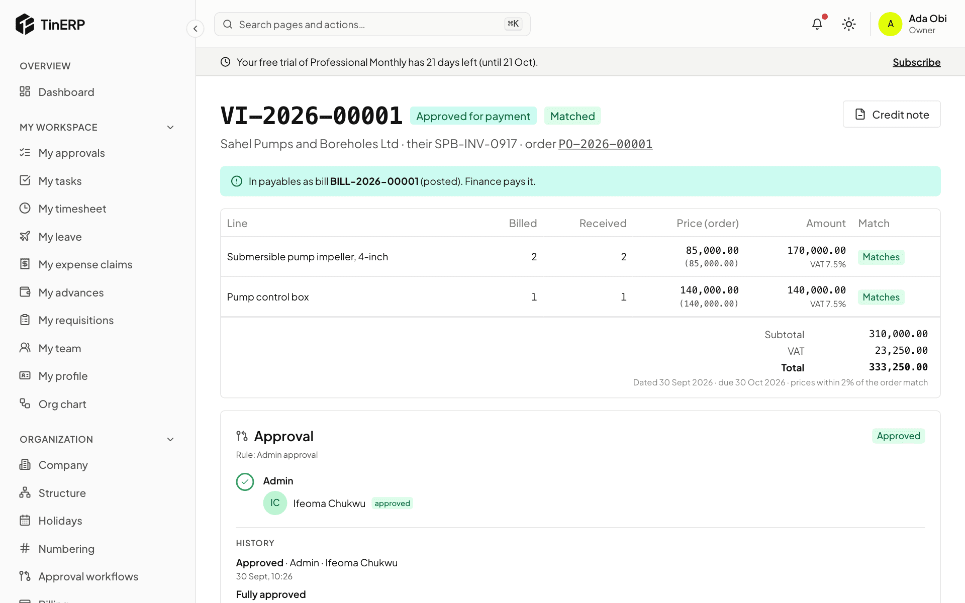Go to My approvals
The image size is (965, 603).
tap(71, 153)
